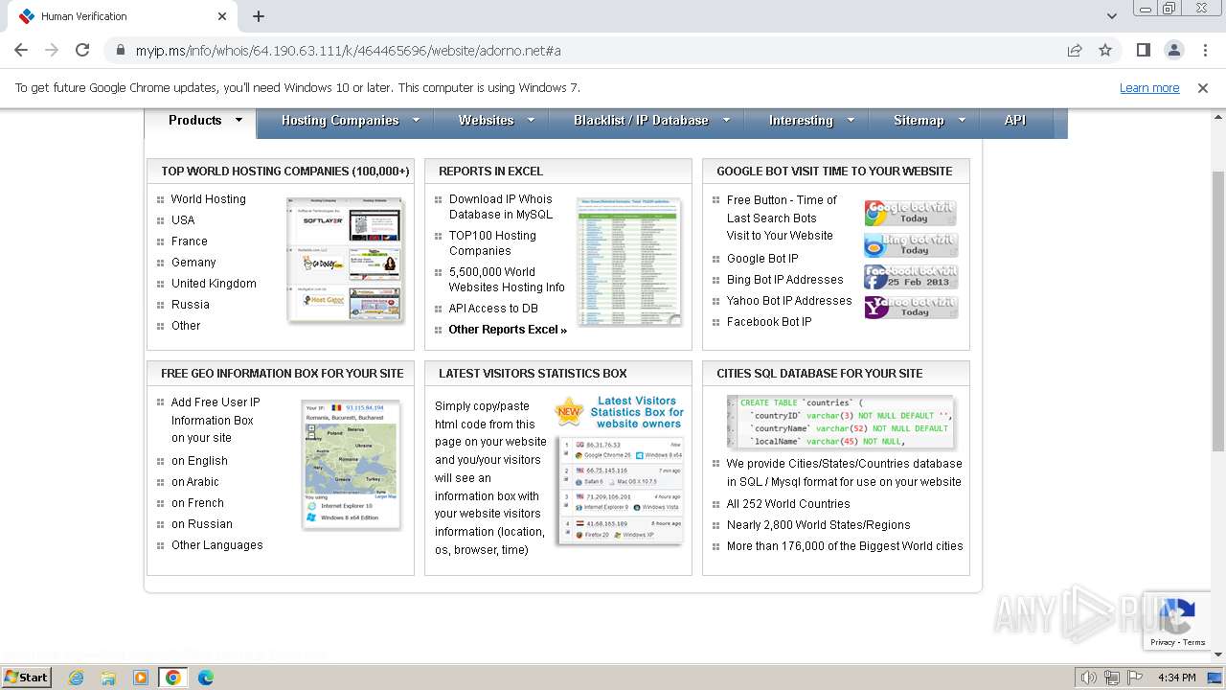The height and width of the screenshot is (690, 1226).
Task: Open the tab search dropdown
Action: (x=1111, y=16)
